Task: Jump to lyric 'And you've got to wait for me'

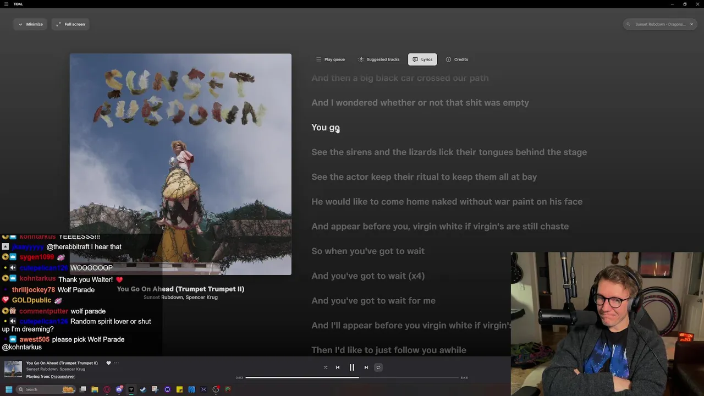Action: coord(373,301)
